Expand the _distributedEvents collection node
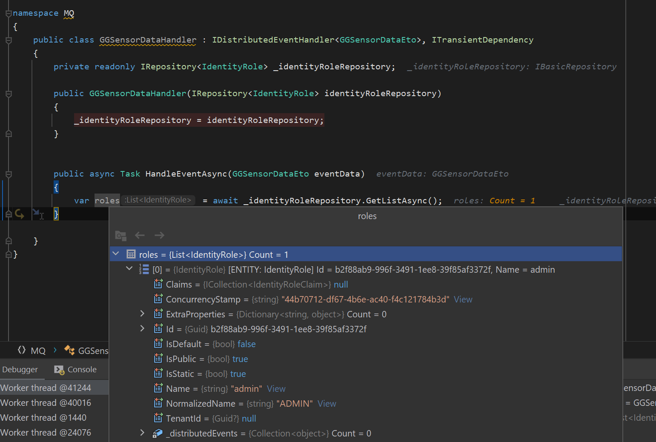Viewport: 656px width, 442px height. pyautogui.click(x=143, y=433)
